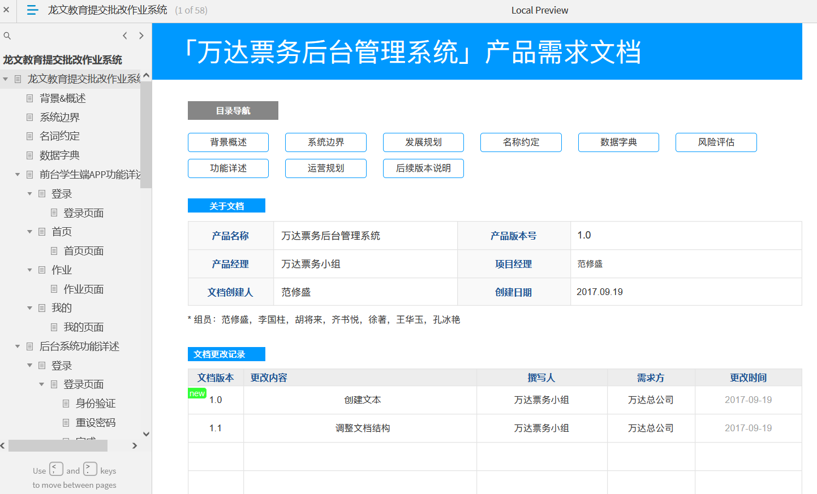Click the 系统边界 navigation button
Screen dimensions: 817x494
(326, 142)
